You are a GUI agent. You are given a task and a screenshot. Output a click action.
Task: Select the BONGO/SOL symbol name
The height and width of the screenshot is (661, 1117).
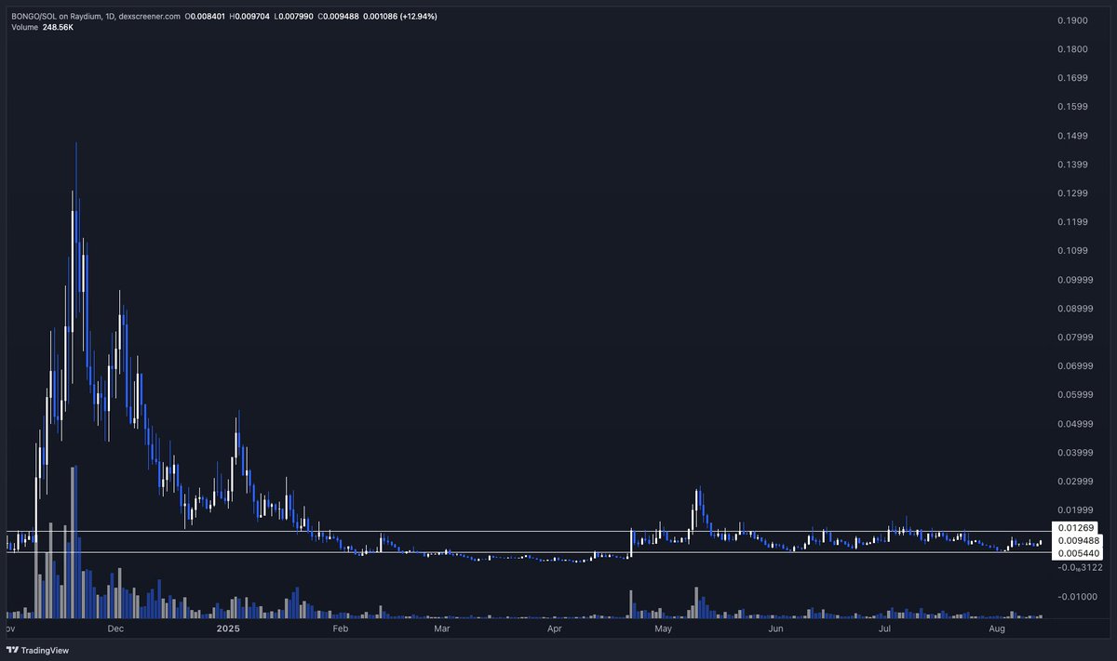click(33, 16)
